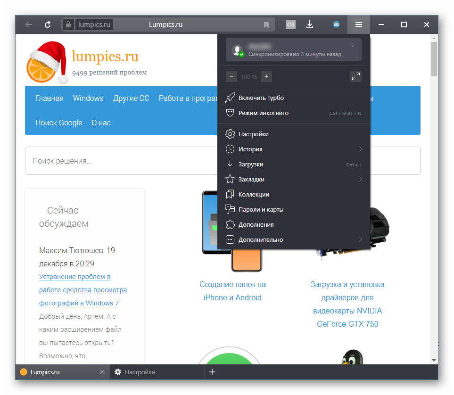Zoom in with plus button
Image resolution: width=454 pixels, height=395 pixels.
[266, 76]
